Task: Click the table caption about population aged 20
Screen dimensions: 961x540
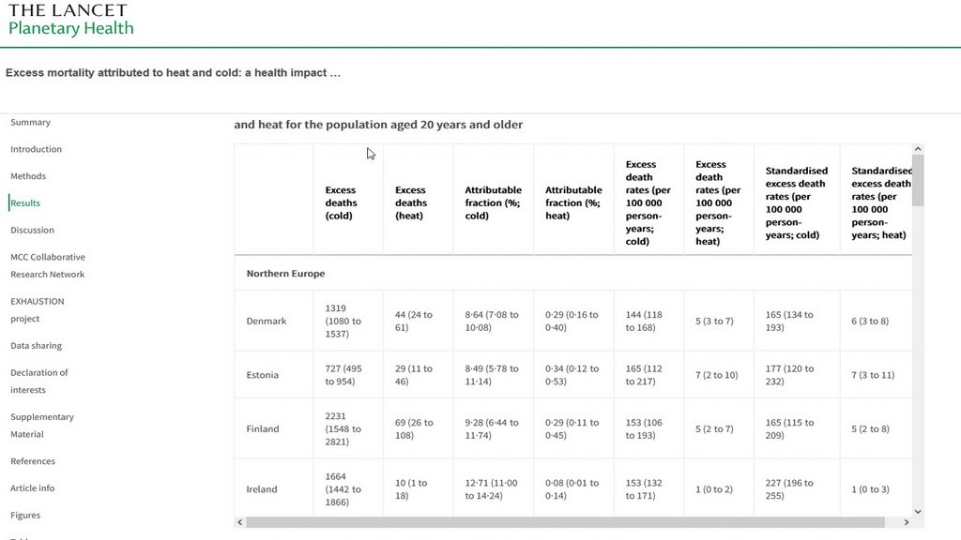Action: point(378,125)
